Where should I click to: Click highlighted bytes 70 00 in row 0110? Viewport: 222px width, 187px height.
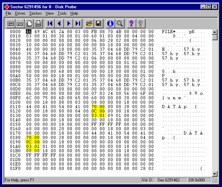[98, 107]
